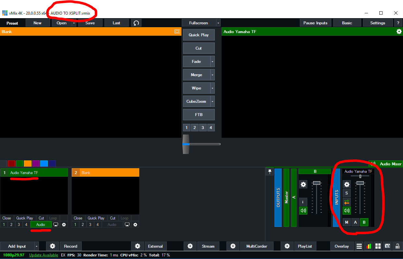Click monitor icon on input 1 Audio Yamaha TF

tap(56, 224)
